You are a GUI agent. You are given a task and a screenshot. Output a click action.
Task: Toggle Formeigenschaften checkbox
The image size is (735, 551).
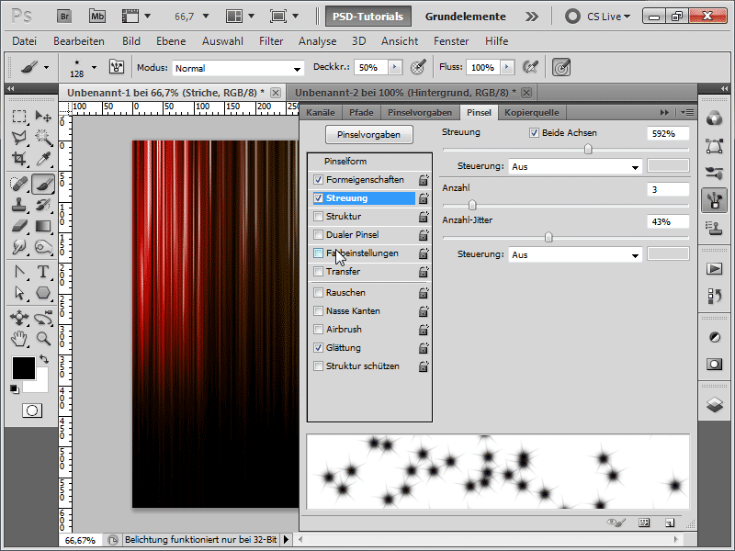coord(318,179)
